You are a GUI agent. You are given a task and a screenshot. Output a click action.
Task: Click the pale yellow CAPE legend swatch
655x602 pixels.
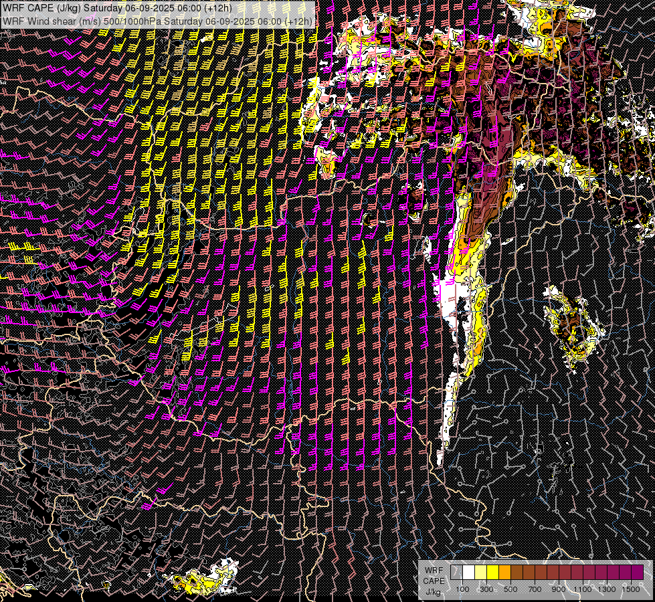481,572
